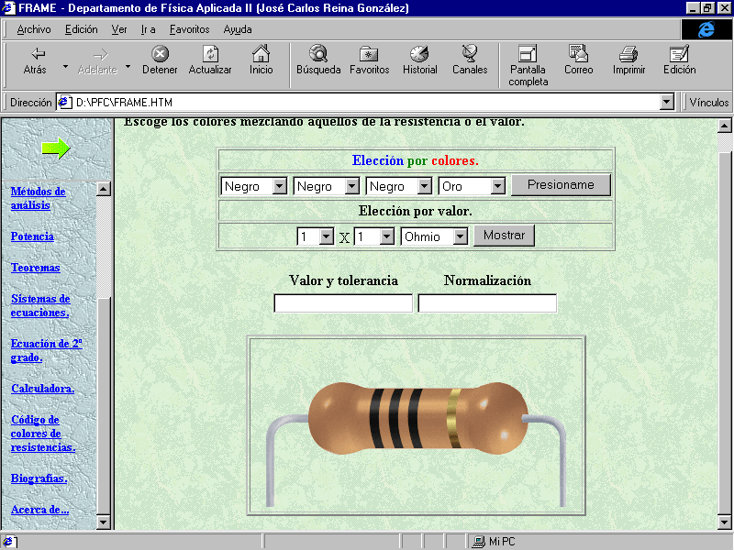Screen dimensions: 734x550
Task: Open the Oro tolerance color dropdown
Action: click(x=472, y=186)
